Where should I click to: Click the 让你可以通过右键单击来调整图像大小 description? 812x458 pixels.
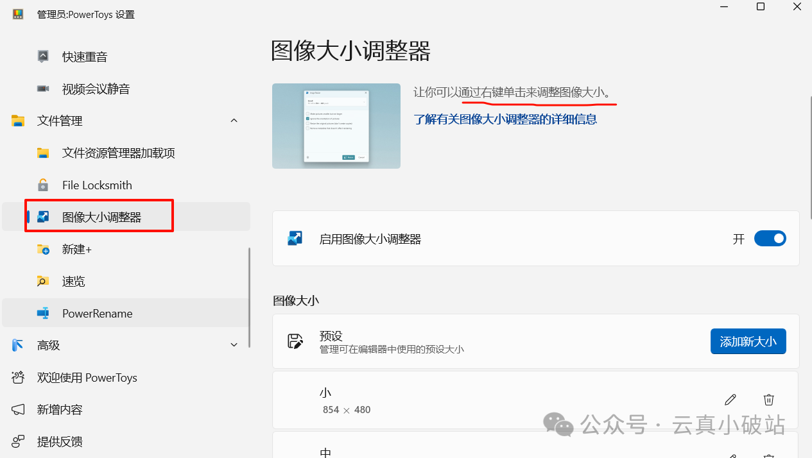click(x=513, y=92)
